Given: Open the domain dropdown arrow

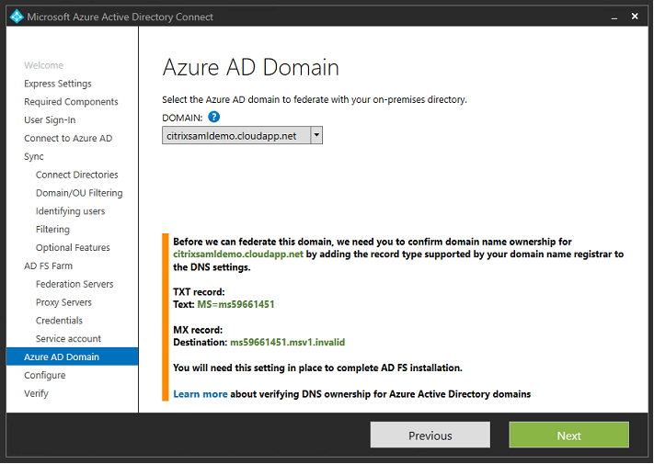Looking at the screenshot, I should click(x=316, y=135).
